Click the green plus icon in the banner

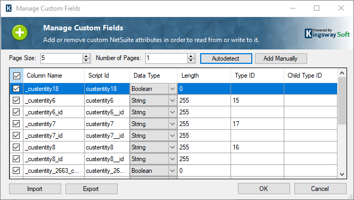click(20, 32)
